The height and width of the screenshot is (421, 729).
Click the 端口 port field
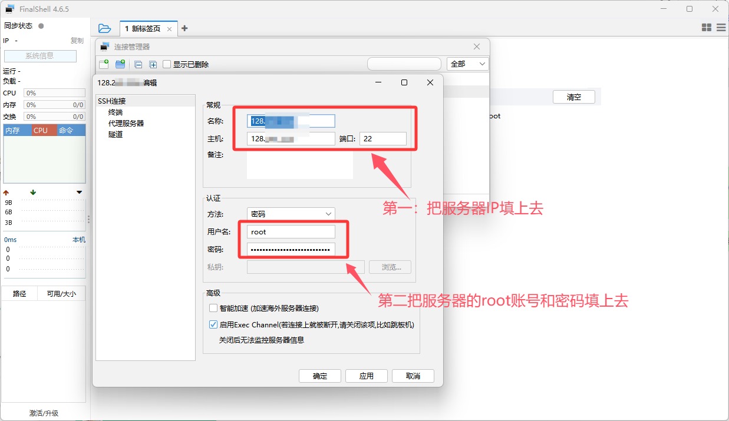pyautogui.click(x=382, y=139)
